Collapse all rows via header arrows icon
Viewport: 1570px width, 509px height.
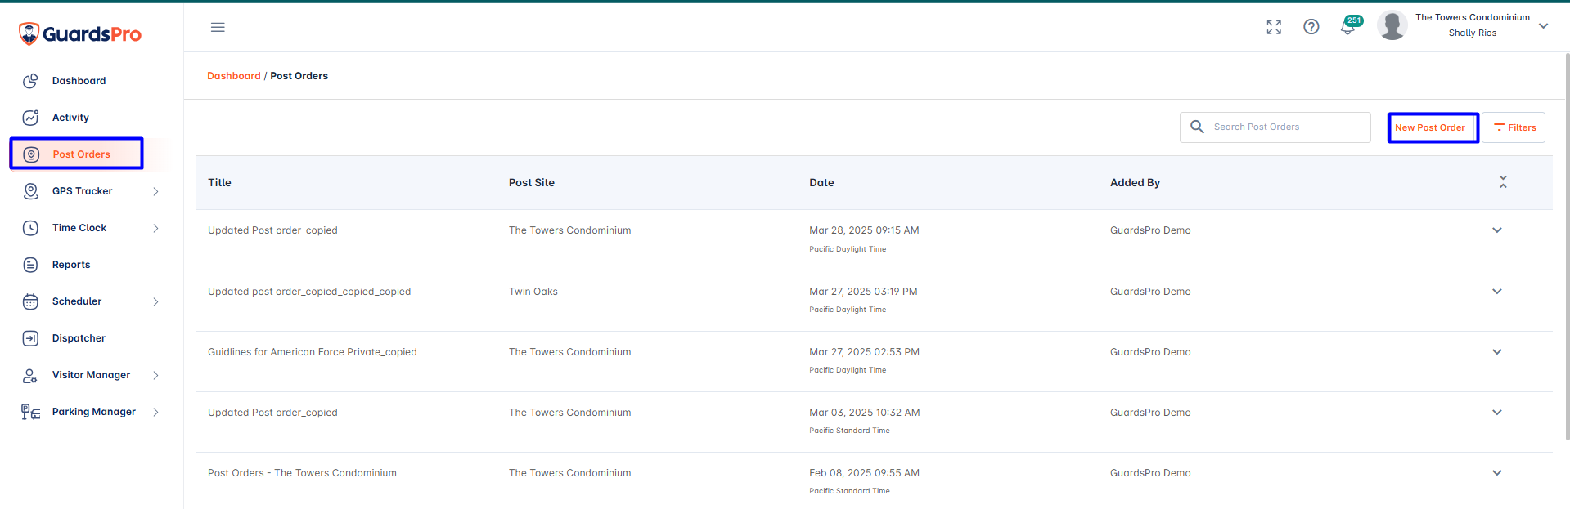(x=1503, y=182)
